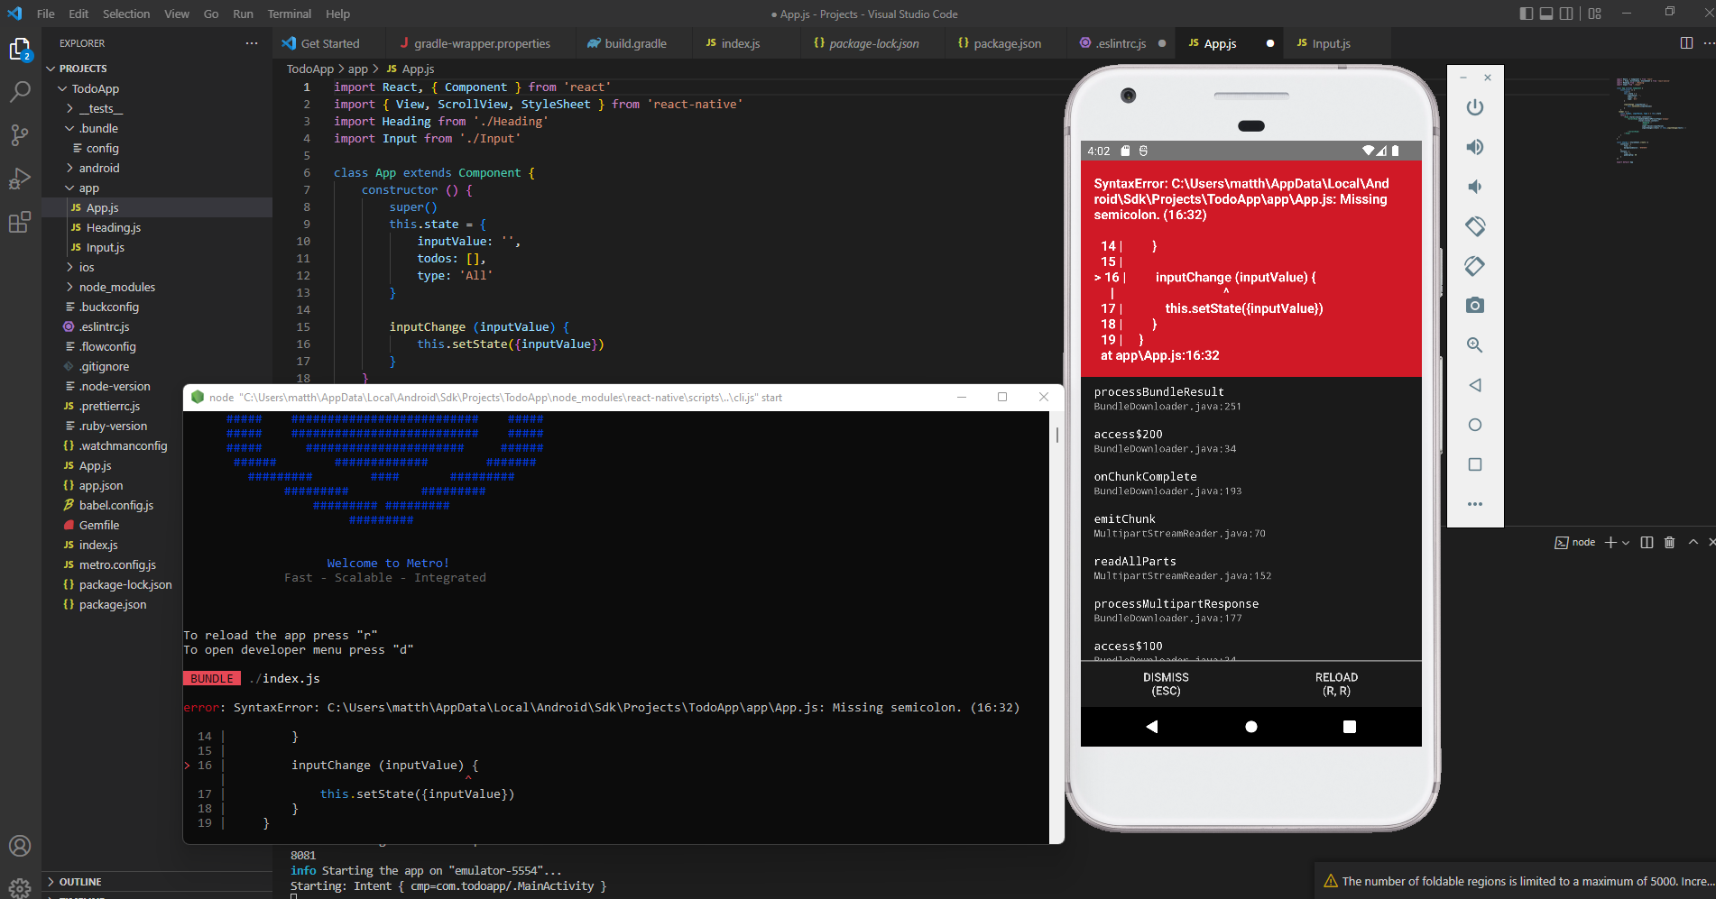The width and height of the screenshot is (1716, 899).
Task: Tap RELOAD (R, R) on the error screen
Action: 1336,684
